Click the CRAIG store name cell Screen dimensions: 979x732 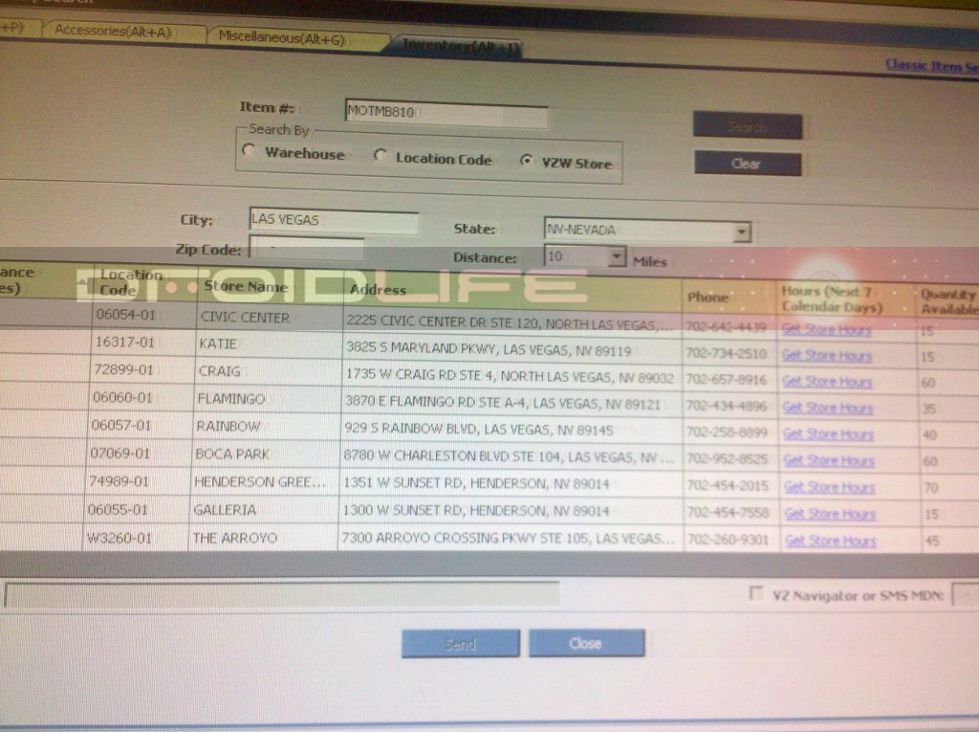pos(219,371)
